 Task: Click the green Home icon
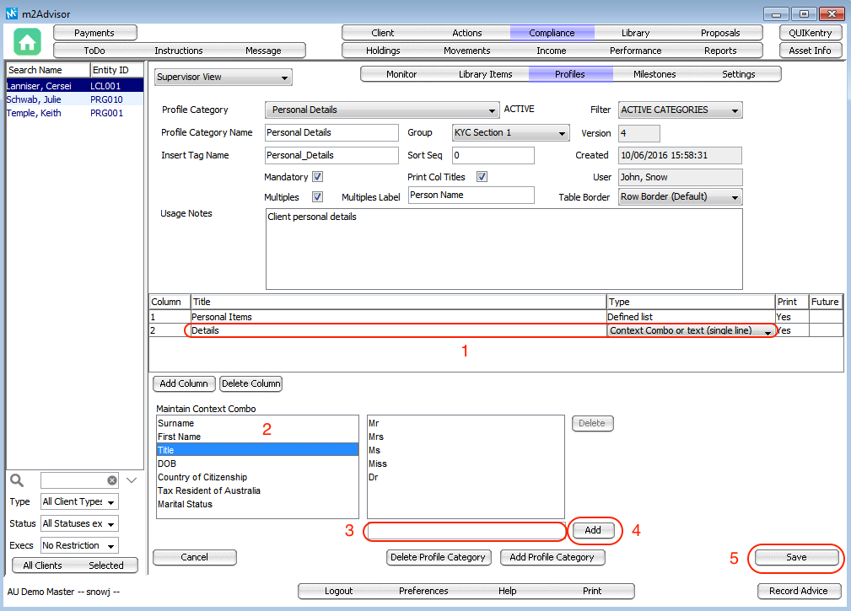tap(28, 42)
